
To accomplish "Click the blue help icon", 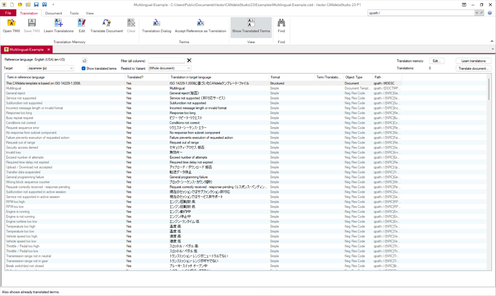I will (490, 13).
